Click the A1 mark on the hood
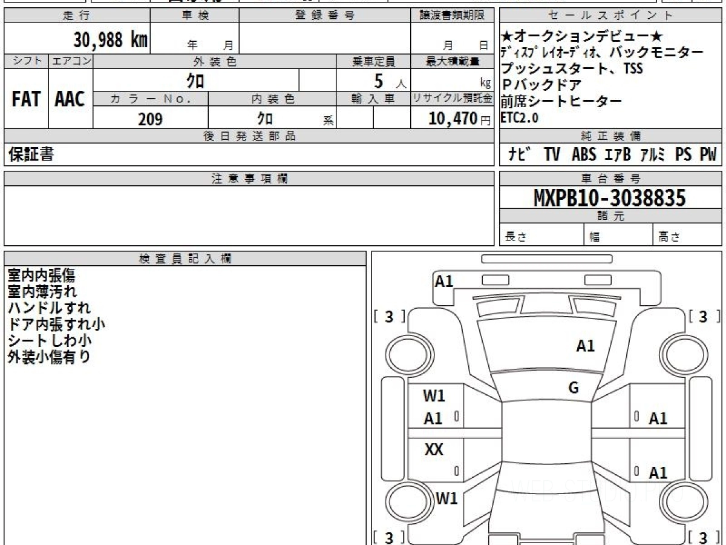The width and height of the screenshot is (726, 545). 586,346
